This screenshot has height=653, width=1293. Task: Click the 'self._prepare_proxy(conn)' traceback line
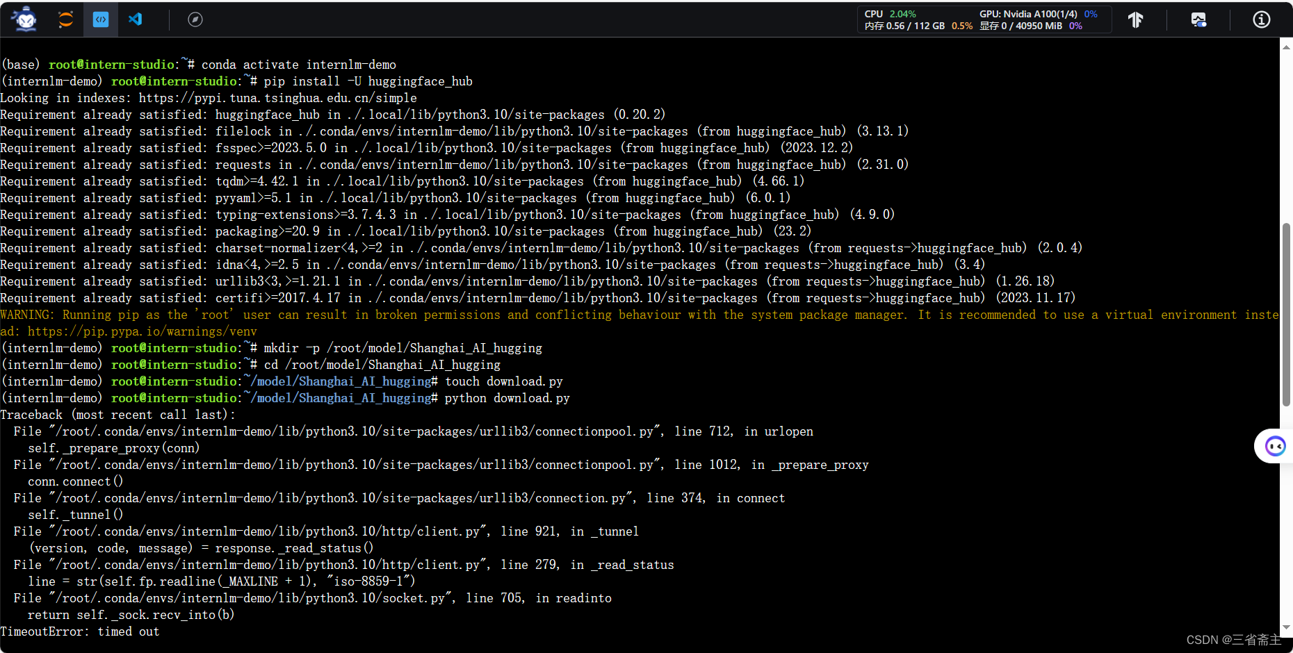click(114, 448)
